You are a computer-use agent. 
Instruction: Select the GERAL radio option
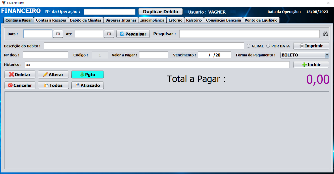click(x=248, y=46)
